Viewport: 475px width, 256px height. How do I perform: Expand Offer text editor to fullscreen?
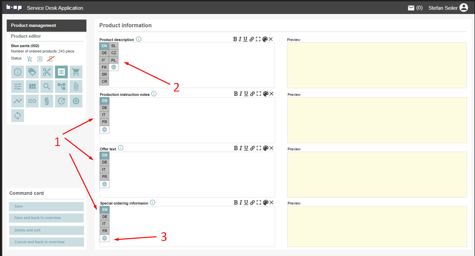(259, 148)
